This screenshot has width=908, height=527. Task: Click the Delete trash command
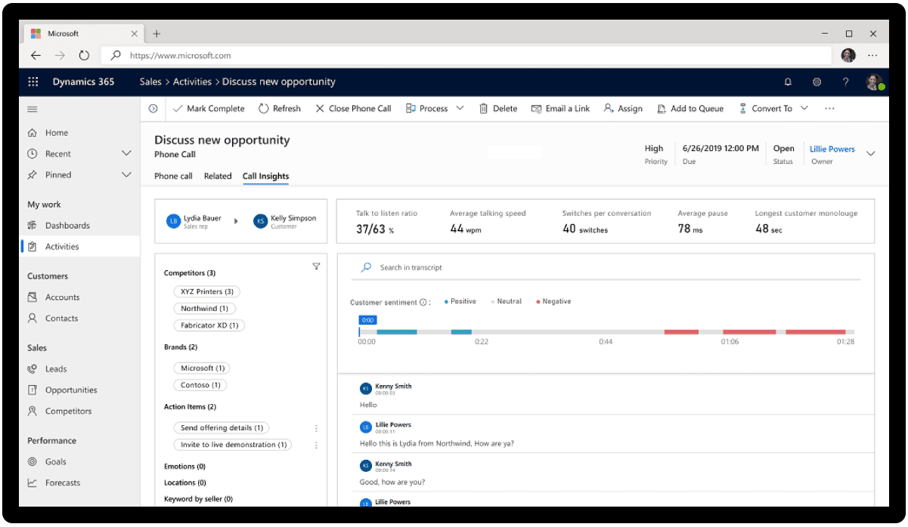pyautogui.click(x=498, y=109)
